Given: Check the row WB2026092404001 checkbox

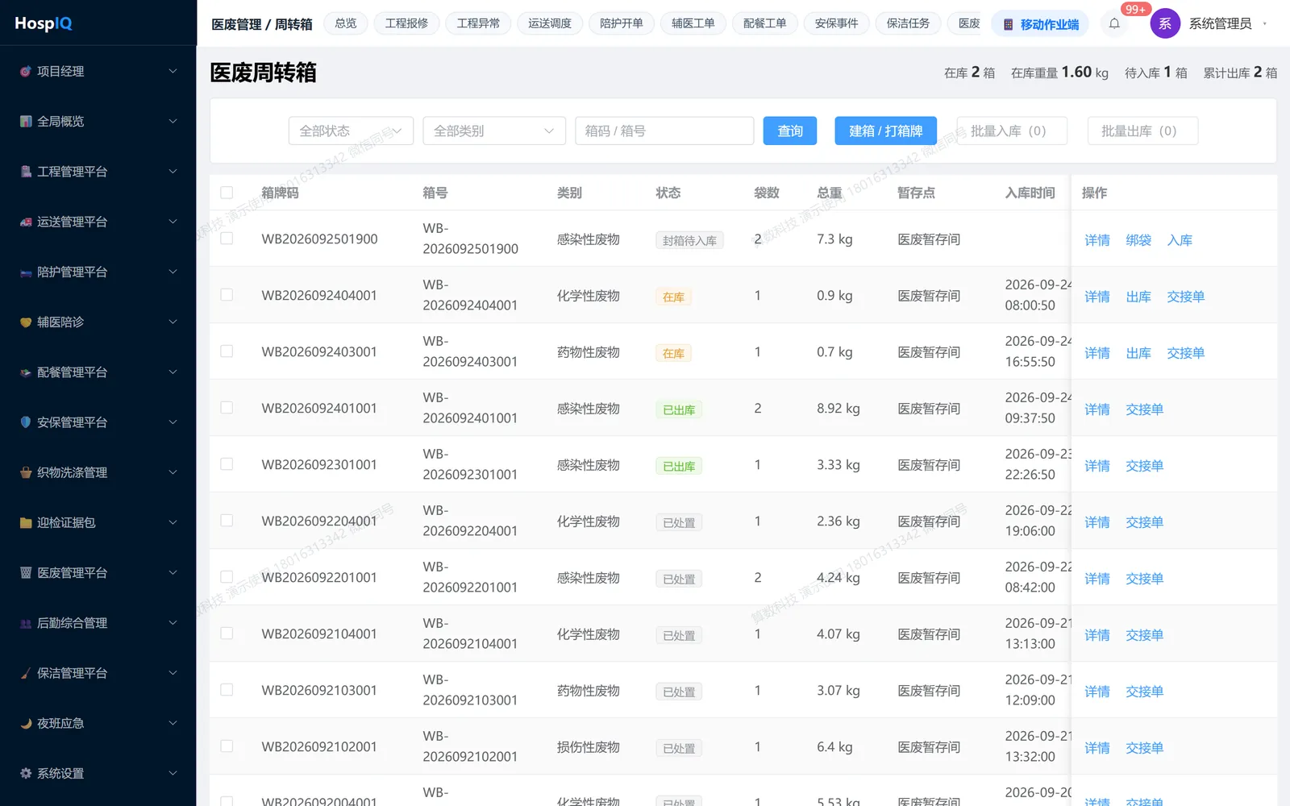Looking at the screenshot, I should (x=227, y=295).
